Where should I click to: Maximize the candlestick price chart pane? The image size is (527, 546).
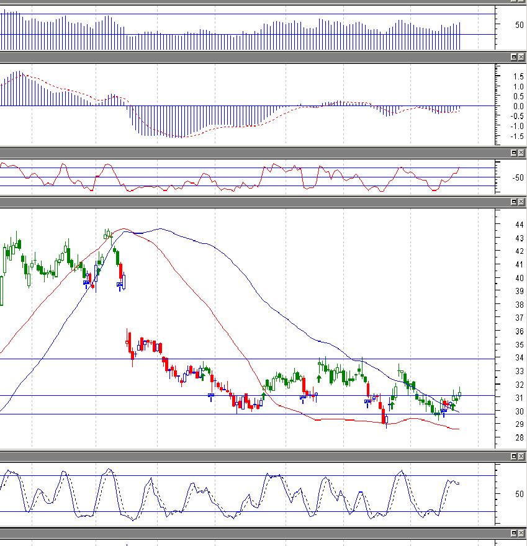click(x=514, y=202)
